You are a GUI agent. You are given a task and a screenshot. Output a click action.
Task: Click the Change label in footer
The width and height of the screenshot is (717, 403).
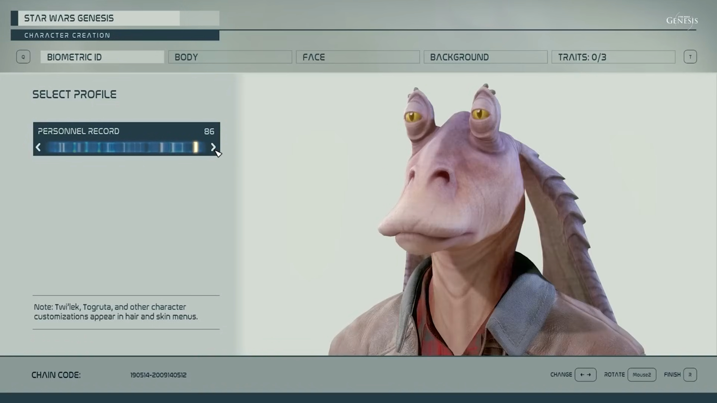coord(561,375)
